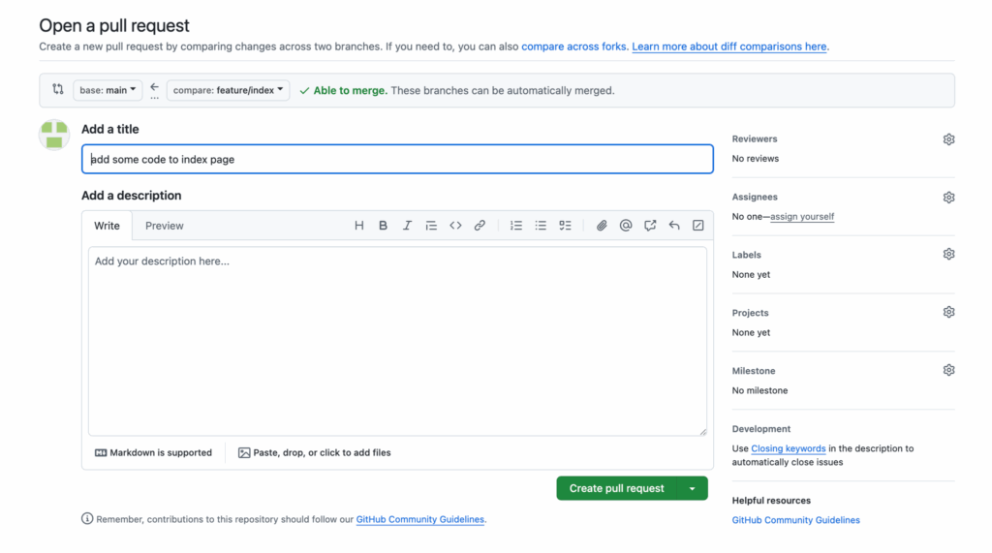Insert a numbered list
Screen dimensions: 992x553
(x=516, y=226)
